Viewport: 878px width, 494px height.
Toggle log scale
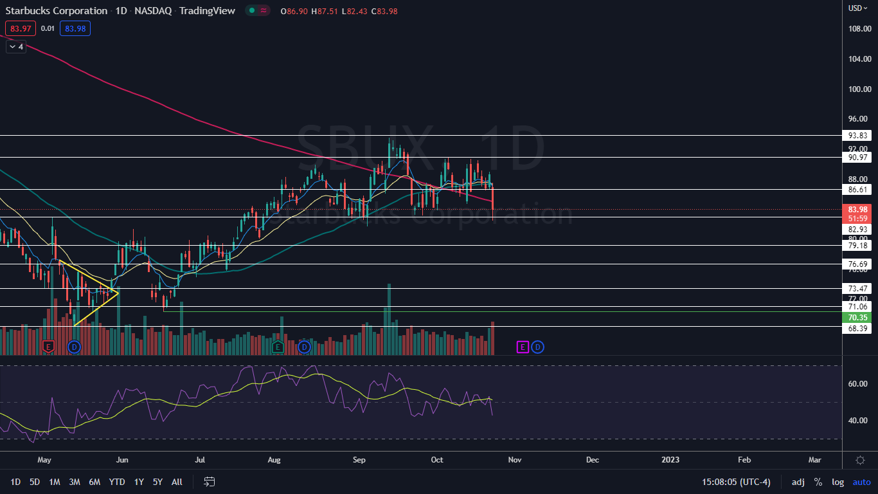838,482
